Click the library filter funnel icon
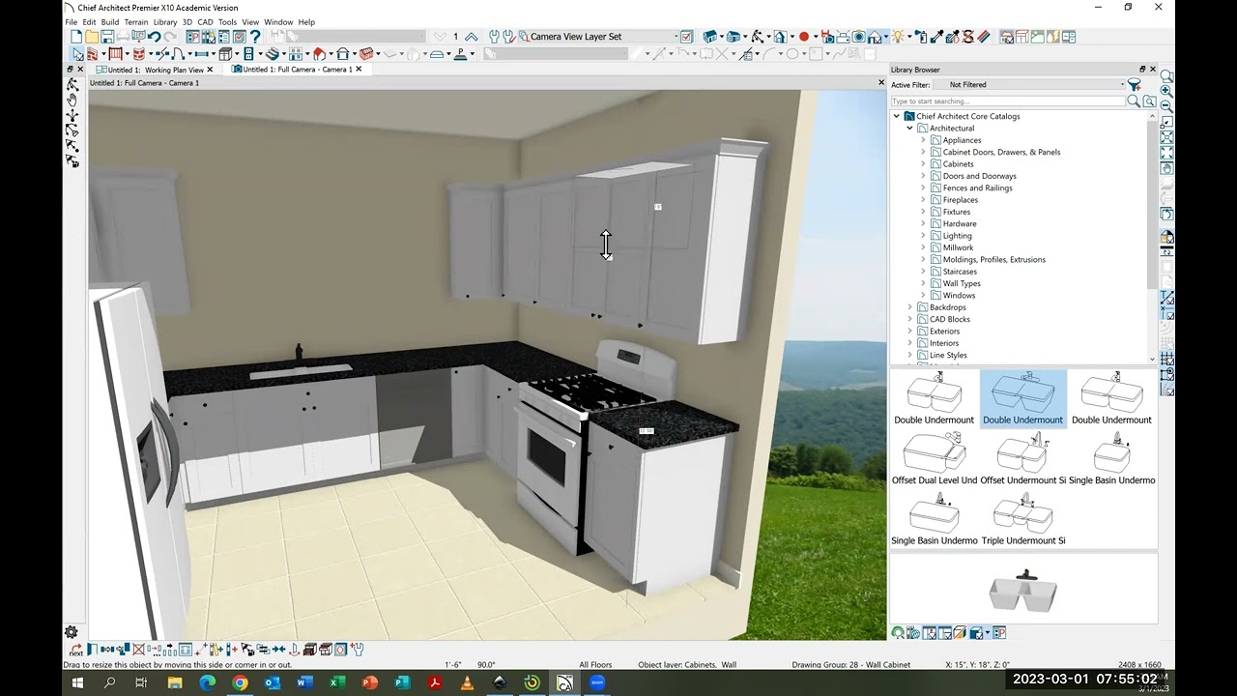 (1135, 85)
